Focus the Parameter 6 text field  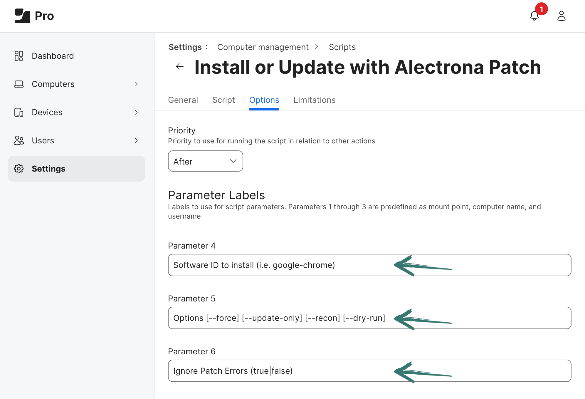click(x=369, y=371)
